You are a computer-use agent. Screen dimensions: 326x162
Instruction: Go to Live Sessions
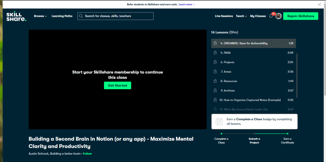pyautogui.click(x=224, y=16)
